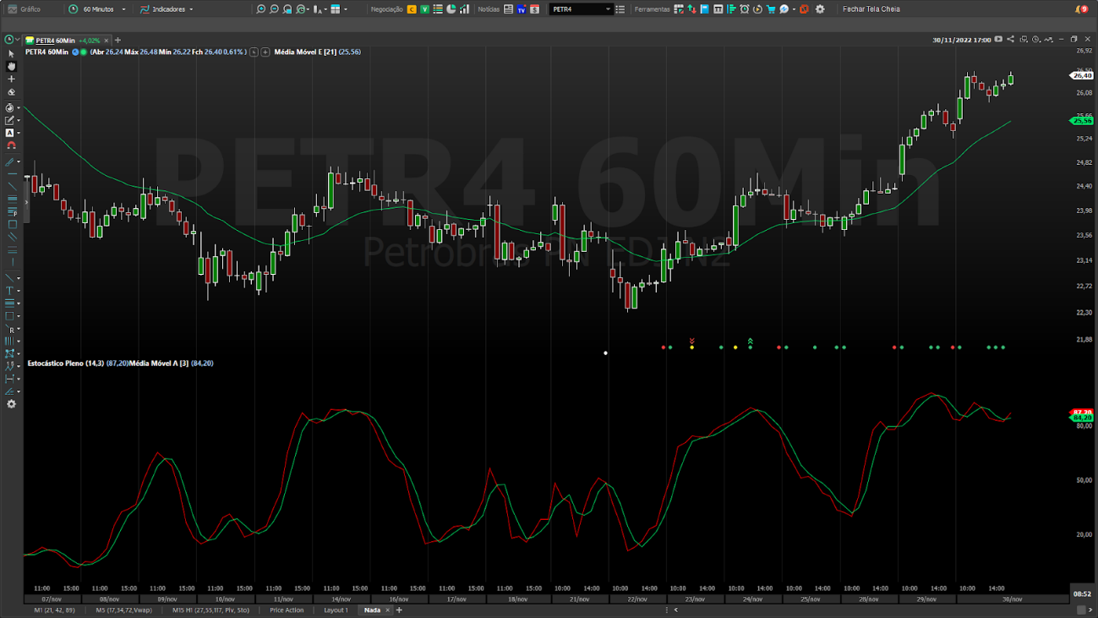Click the Média Móvel E [21] indicator label
1098x618 pixels.
click(x=305, y=52)
